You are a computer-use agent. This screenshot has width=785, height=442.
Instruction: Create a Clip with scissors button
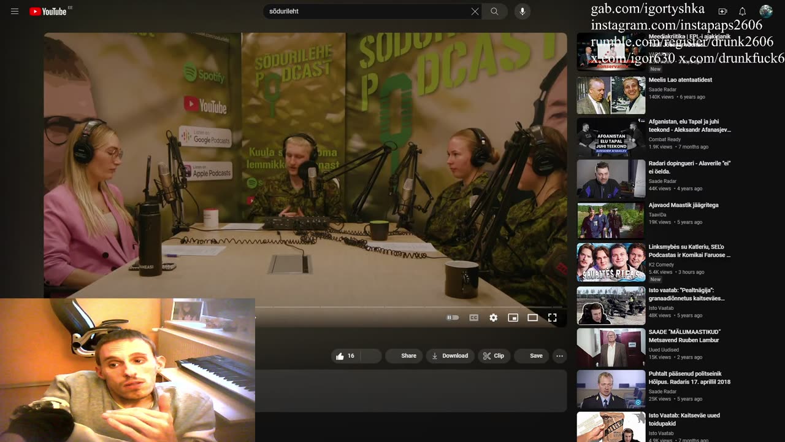point(494,356)
